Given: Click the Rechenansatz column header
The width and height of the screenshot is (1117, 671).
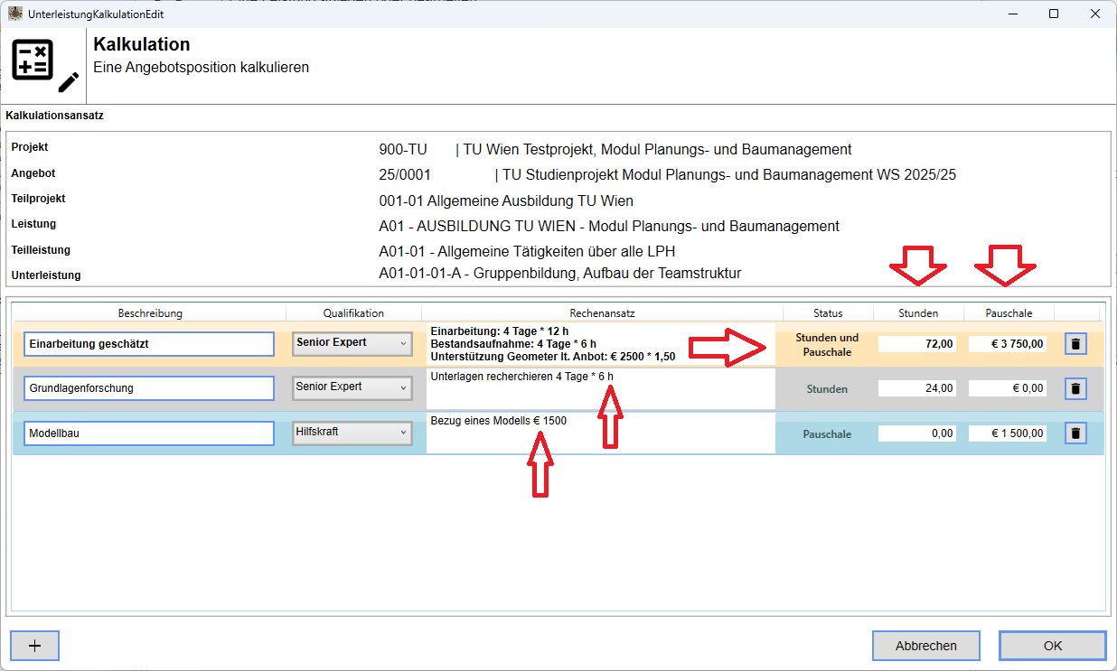Looking at the screenshot, I should click(x=602, y=313).
